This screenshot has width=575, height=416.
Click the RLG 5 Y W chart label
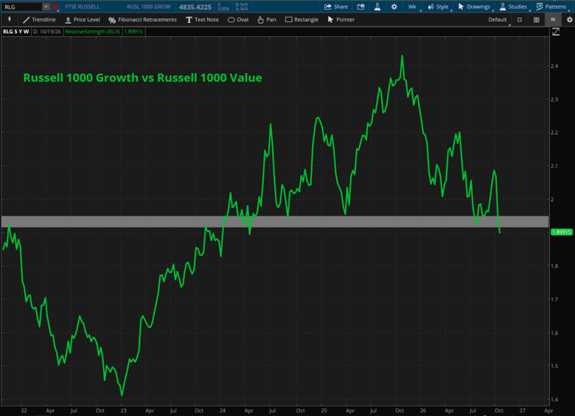point(15,32)
